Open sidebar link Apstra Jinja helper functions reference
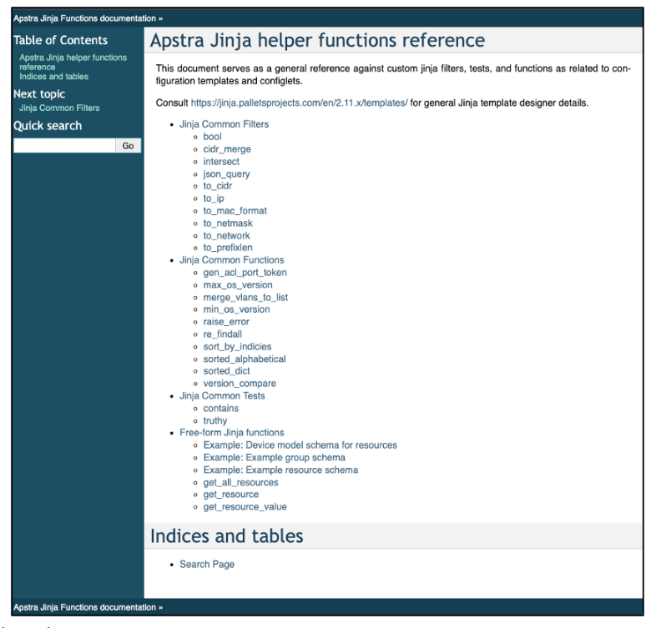 73,63
